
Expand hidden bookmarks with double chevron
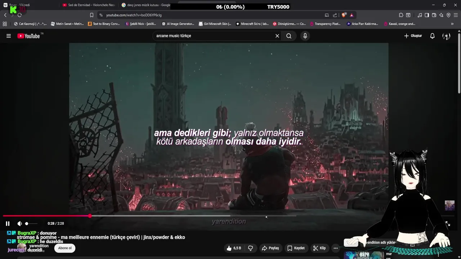[x=452, y=24]
